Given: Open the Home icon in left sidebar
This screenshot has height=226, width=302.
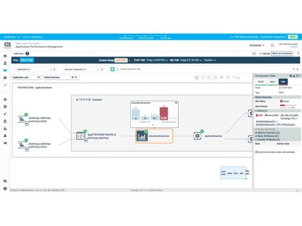Looking at the screenshot, I should point(5,56).
